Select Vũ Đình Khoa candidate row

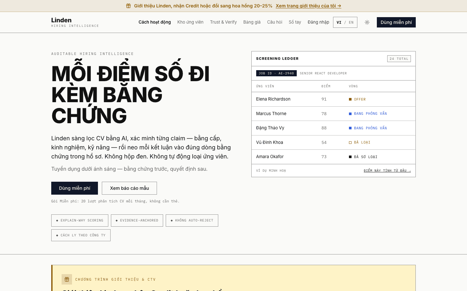pyautogui.click(x=333, y=142)
